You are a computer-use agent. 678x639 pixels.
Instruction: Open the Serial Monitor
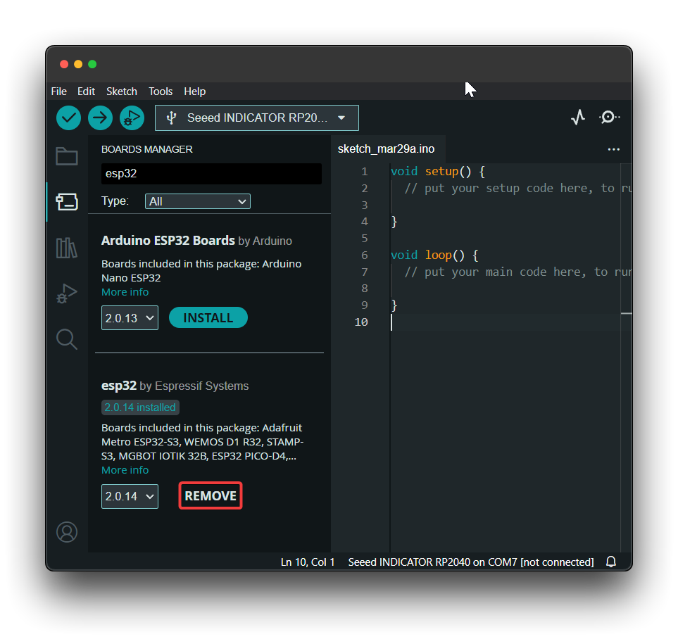click(609, 117)
